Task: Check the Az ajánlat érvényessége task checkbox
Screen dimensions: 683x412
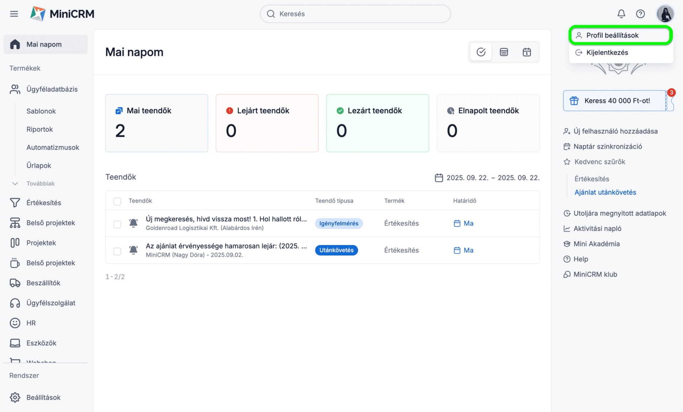Action: [x=117, y=251]
